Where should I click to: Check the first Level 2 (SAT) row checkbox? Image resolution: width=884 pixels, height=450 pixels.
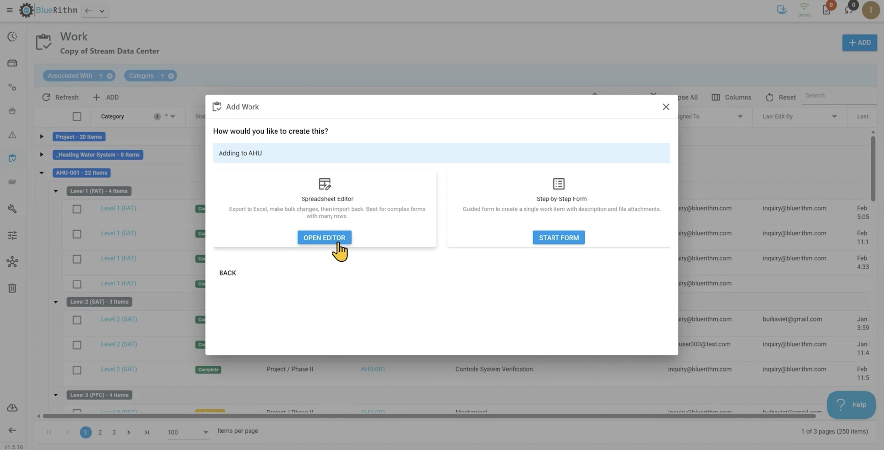click(x=77, y=320)
